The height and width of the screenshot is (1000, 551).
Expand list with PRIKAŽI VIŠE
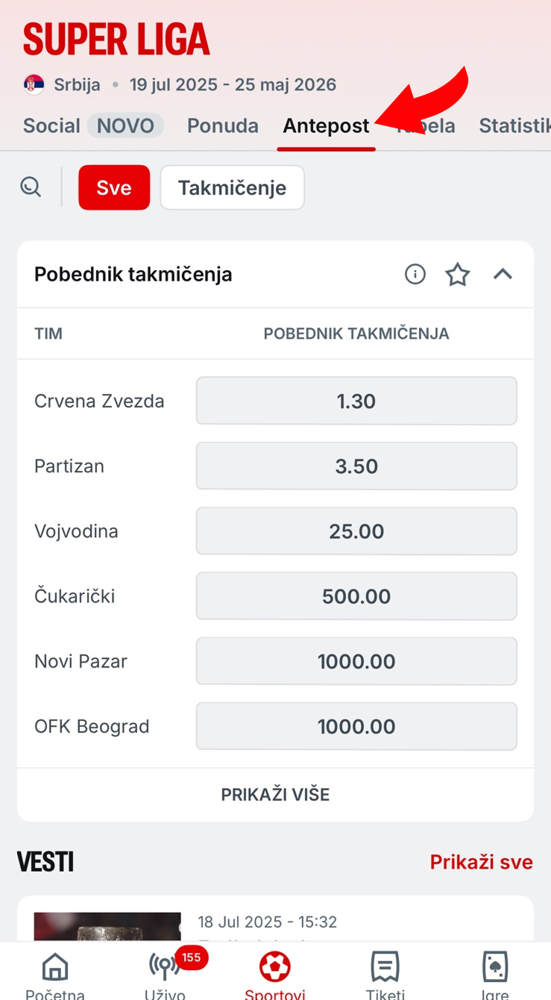pos(275,795)
